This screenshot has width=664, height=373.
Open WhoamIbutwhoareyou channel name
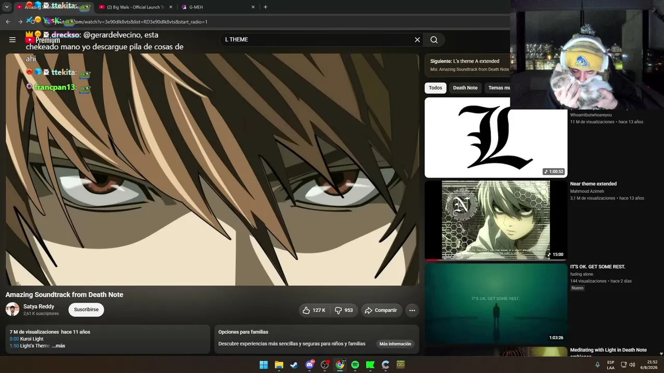[x=591, y=115]
